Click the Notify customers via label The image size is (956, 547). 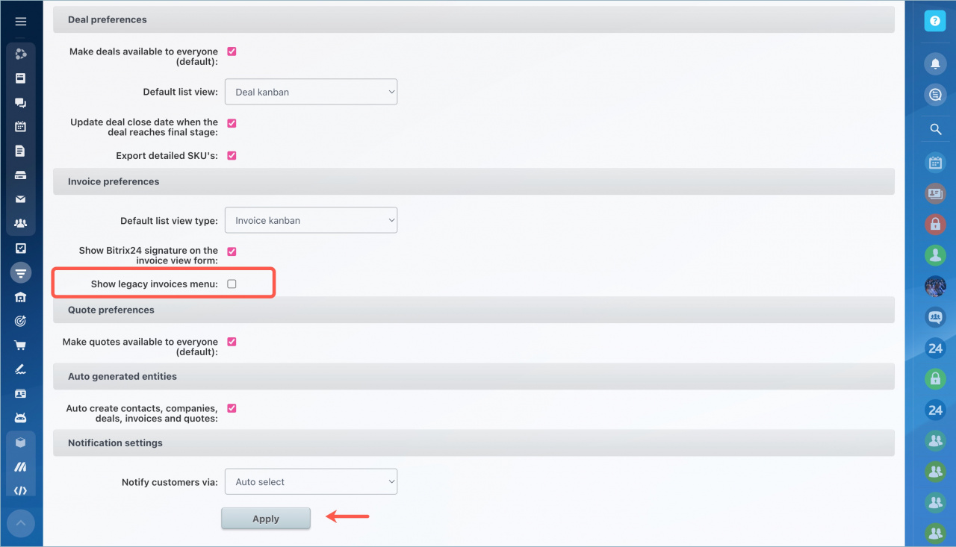170,482
